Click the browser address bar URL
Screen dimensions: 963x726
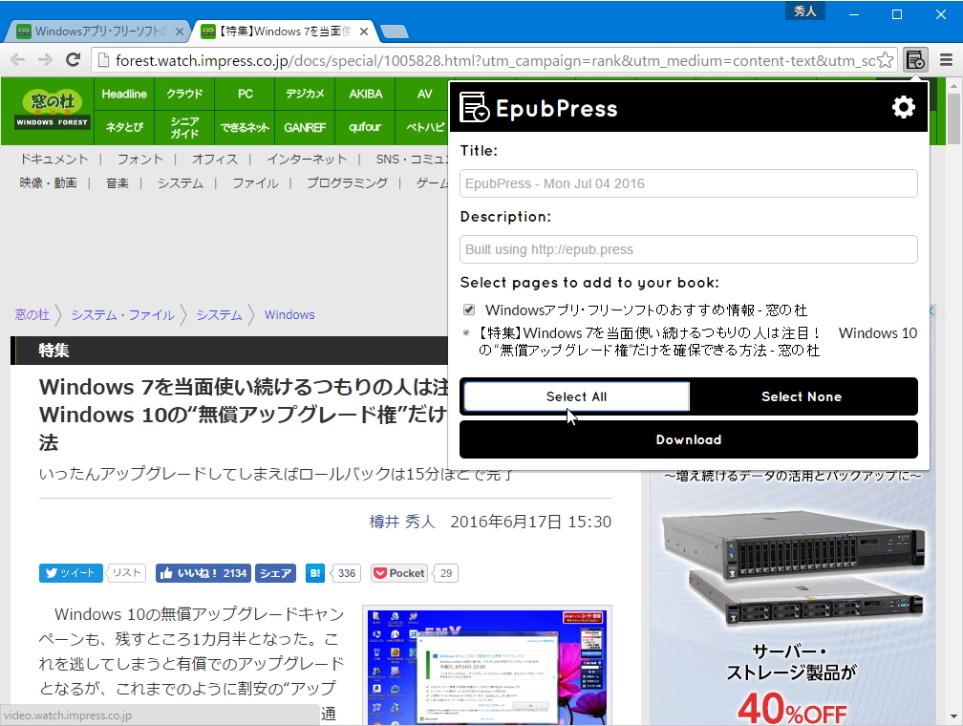point(495,60)
